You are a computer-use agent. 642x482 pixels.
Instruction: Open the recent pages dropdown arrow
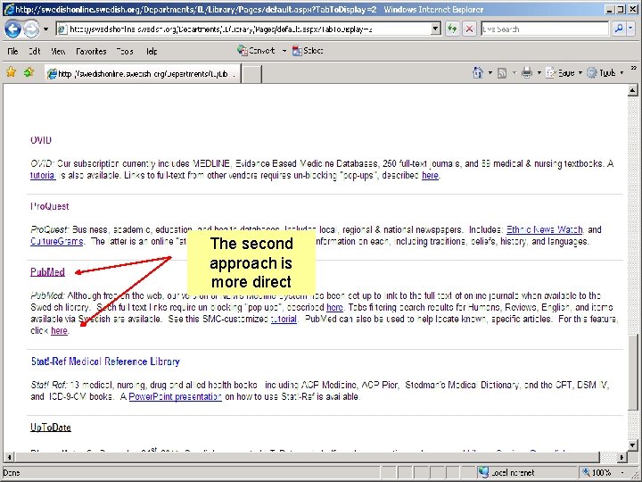coord(45,29)
